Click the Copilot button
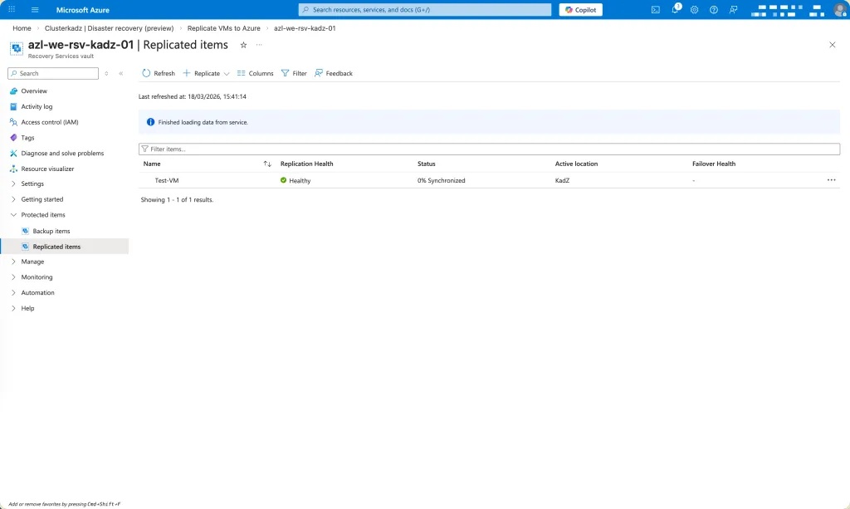 (x=580, y=10)
